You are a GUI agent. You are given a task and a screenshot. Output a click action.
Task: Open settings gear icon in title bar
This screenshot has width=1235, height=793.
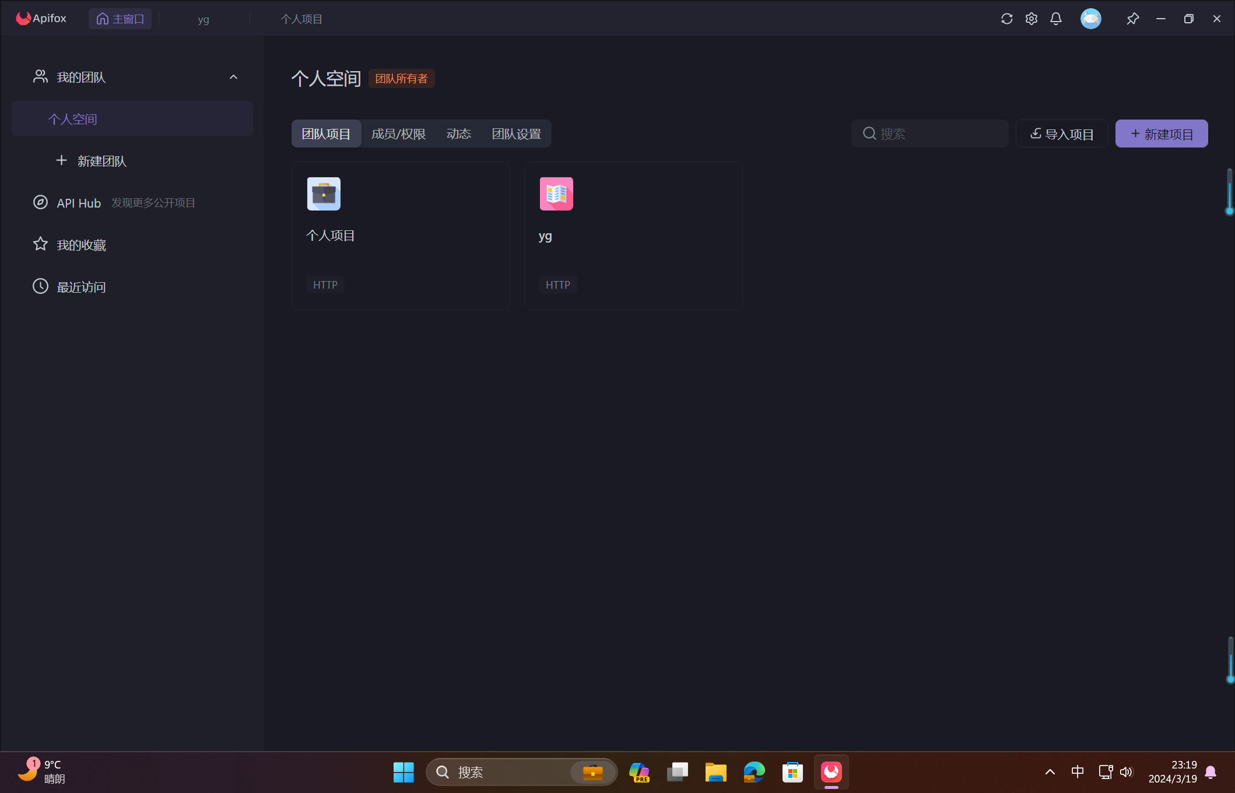pyautogui.click(x=1031, y=19)
